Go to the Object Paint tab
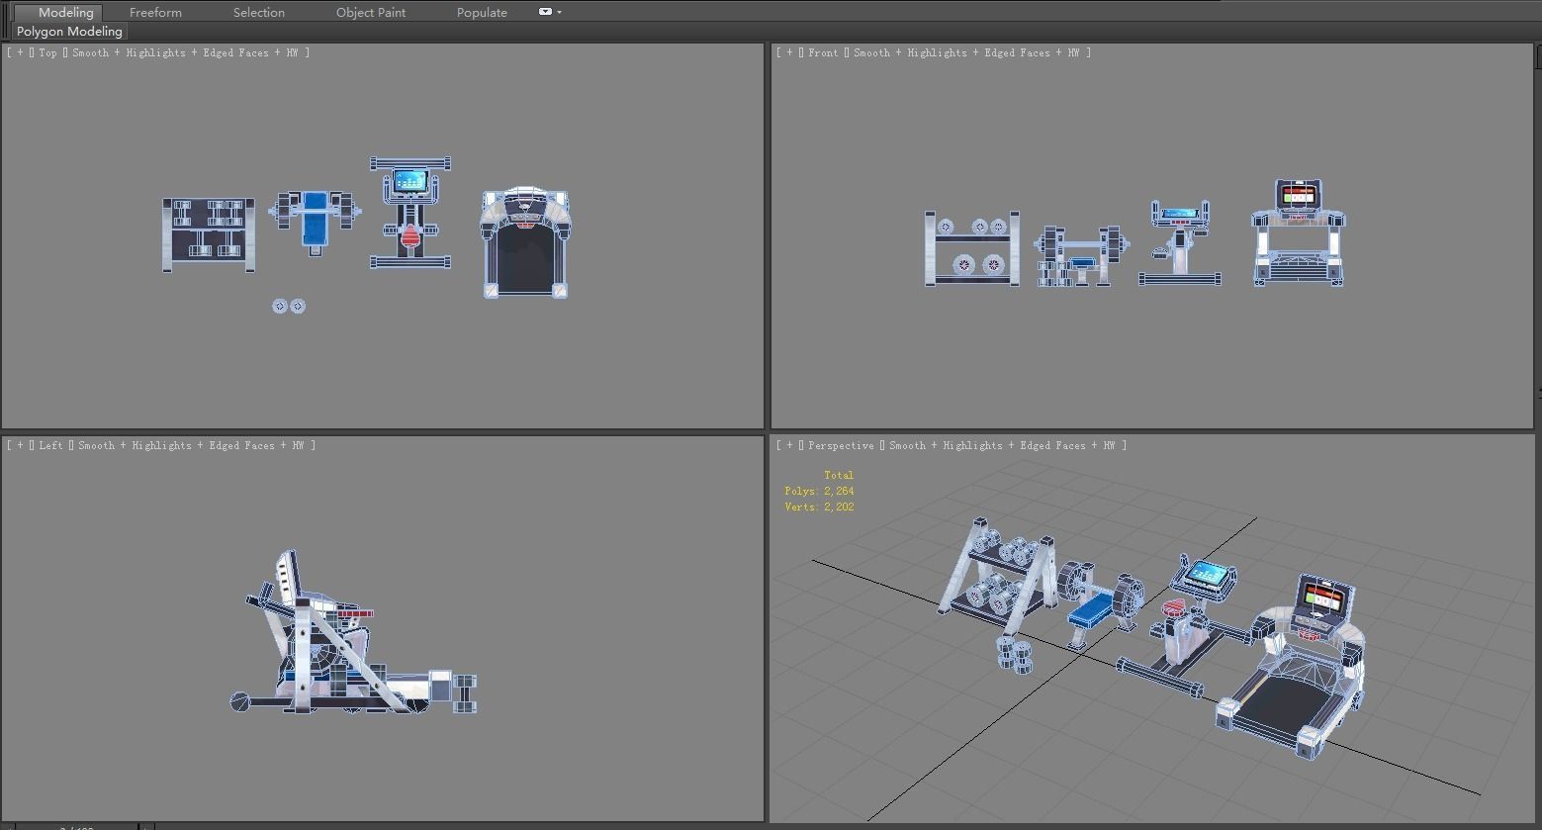 [371, 12]
